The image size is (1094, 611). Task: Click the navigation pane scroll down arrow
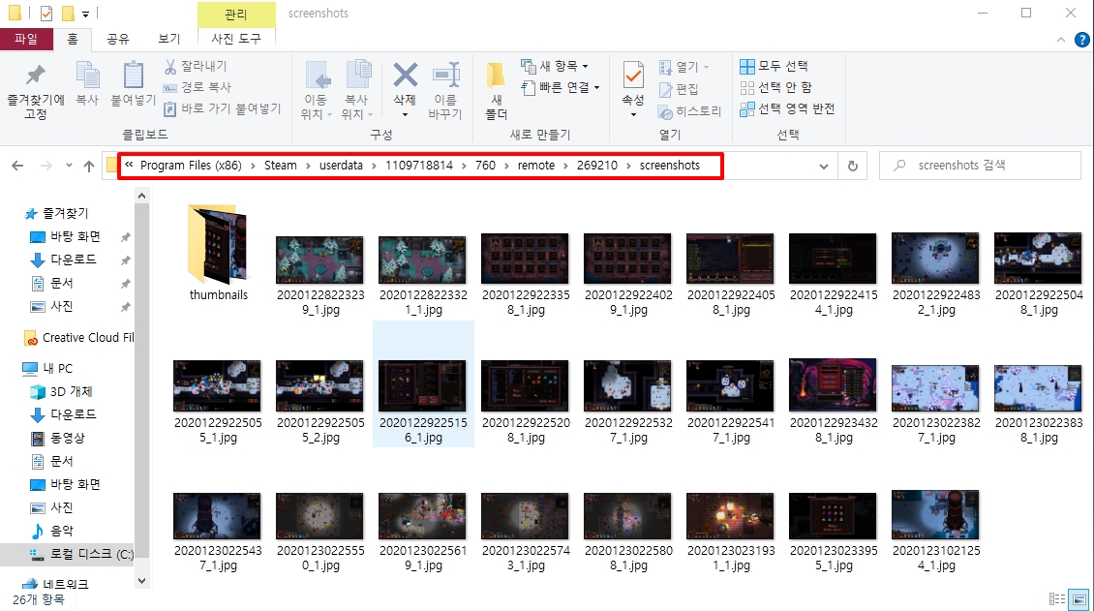click(x=142, y=580)
